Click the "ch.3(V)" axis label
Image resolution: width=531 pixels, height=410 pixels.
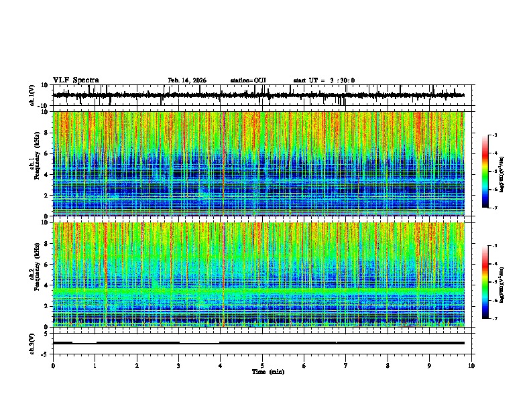pos(32,344)
